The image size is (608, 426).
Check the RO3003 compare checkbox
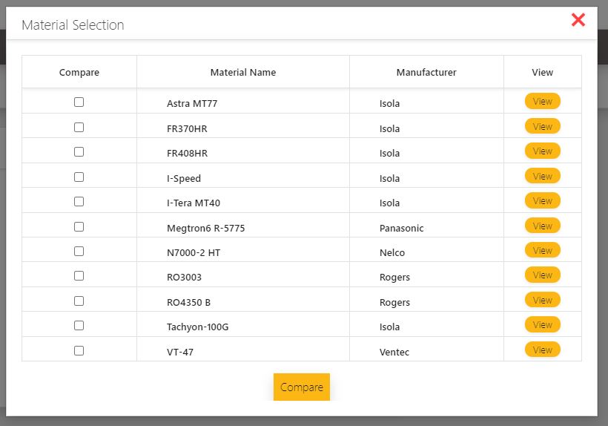tap(79, 275)
